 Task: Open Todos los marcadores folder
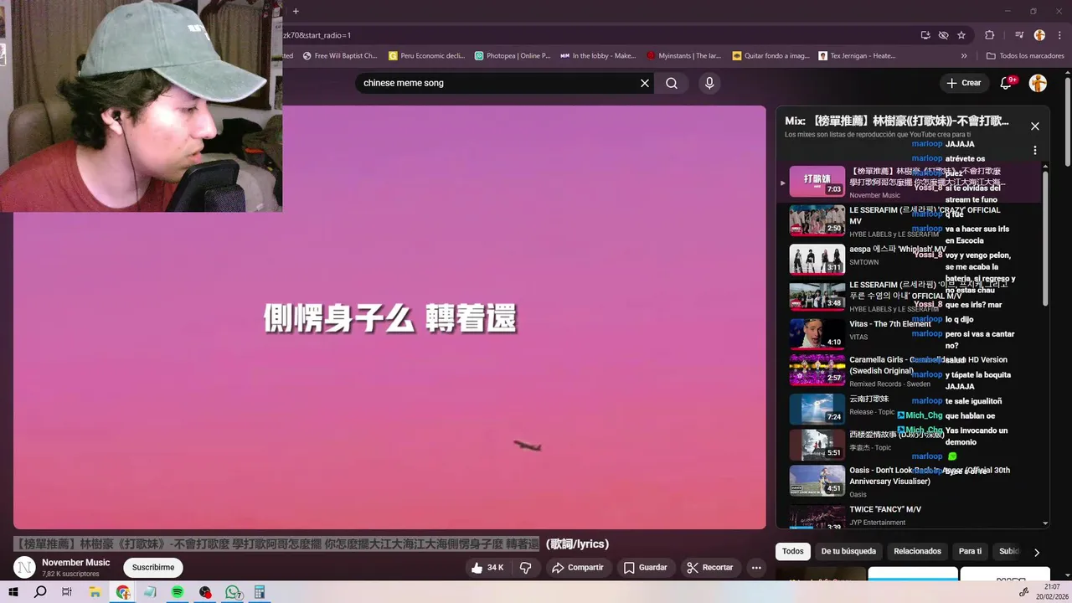click(1025, 56)
